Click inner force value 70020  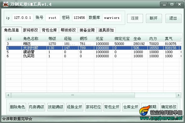pos(154,44)
